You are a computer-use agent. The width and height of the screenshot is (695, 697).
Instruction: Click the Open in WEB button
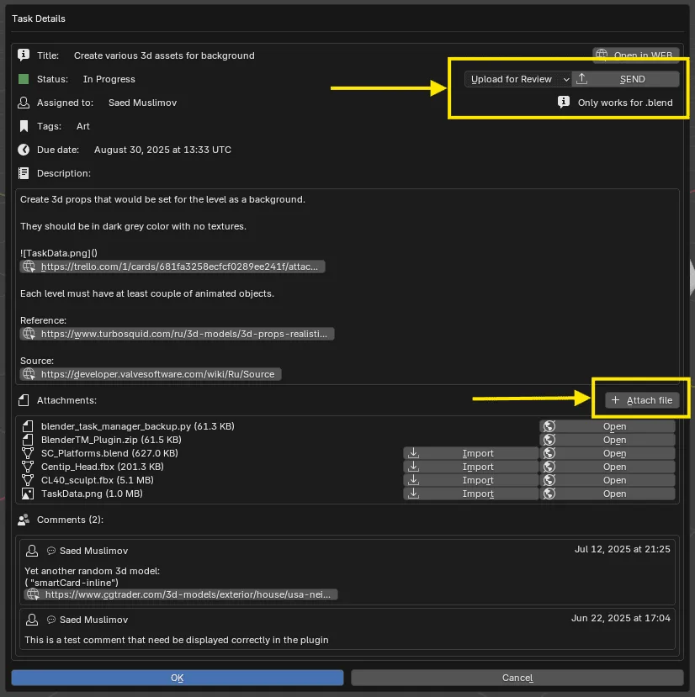(x=637, y=55)
